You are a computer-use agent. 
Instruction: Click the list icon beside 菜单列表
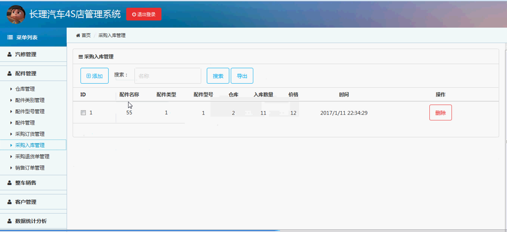click(x=10, y=38)
